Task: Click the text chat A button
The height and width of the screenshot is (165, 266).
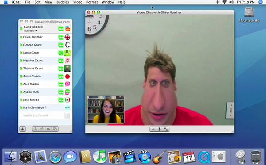Action: pos(35,129)
